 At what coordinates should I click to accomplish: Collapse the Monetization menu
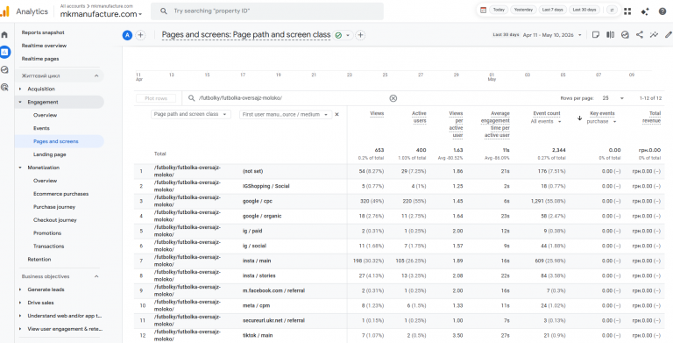20,168
